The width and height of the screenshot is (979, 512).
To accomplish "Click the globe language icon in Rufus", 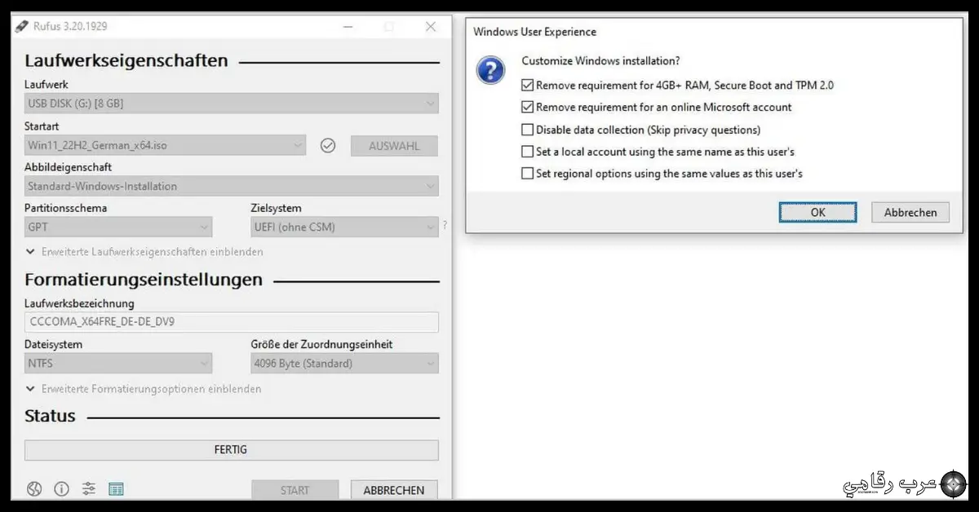I will 33,489.
